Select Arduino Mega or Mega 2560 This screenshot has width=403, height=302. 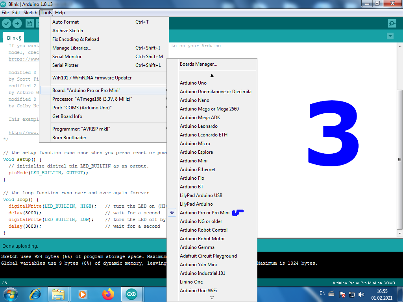[x=212, y=109]
